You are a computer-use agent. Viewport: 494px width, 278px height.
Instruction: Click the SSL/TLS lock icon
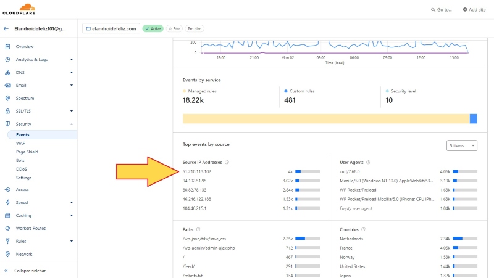pos(7,111)
